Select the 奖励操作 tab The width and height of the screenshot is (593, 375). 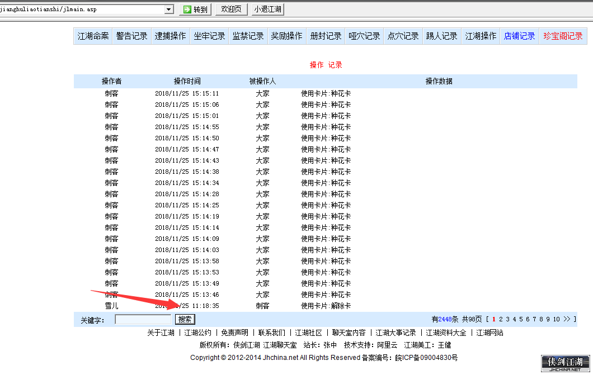pyautogui.click(x=286, y=36)
